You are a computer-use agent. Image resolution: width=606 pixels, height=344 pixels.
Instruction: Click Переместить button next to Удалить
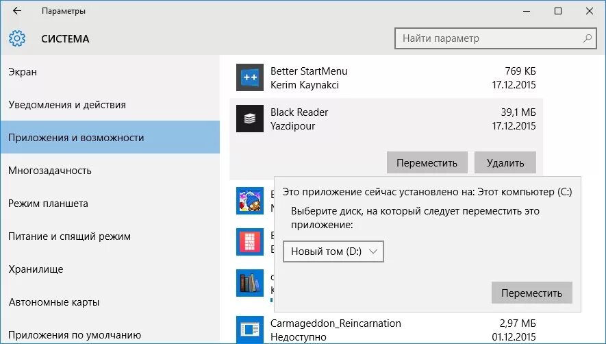point(427,162)
